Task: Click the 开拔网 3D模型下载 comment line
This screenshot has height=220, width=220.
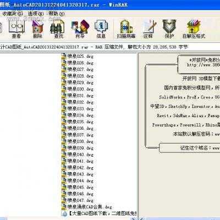Action: 201,79
